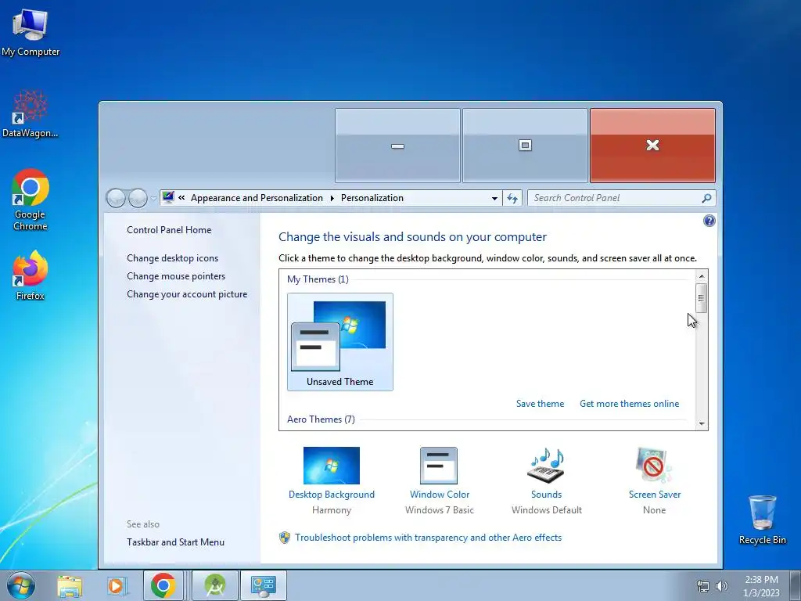Open Change desktop icons link

[x=173, y=258]
